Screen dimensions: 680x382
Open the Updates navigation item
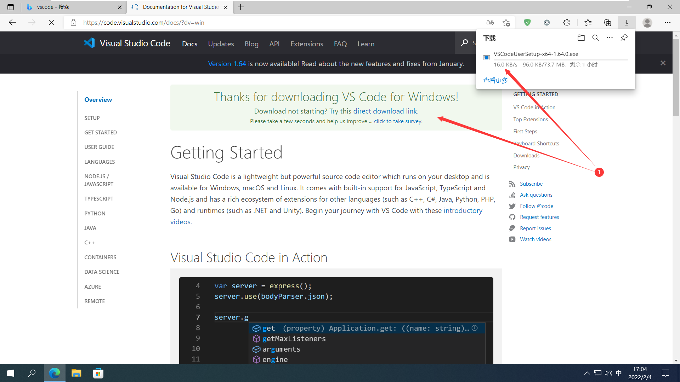pos(221,44)
